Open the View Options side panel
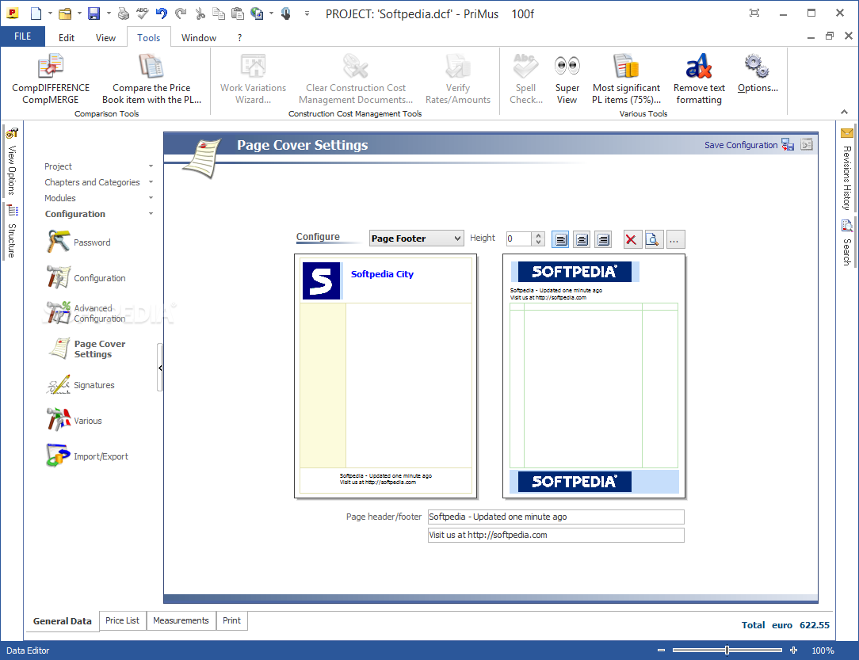Image resolution: width=859 pixels, height=660 pixels. tap(12, 162)
